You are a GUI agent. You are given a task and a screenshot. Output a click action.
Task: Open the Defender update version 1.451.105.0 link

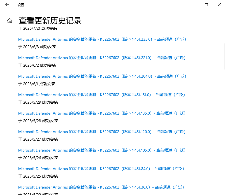point(102,150)
